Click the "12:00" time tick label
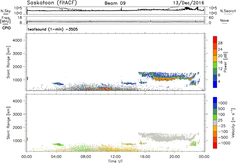This screenshot has height=163, width=236. click(115, 157)
